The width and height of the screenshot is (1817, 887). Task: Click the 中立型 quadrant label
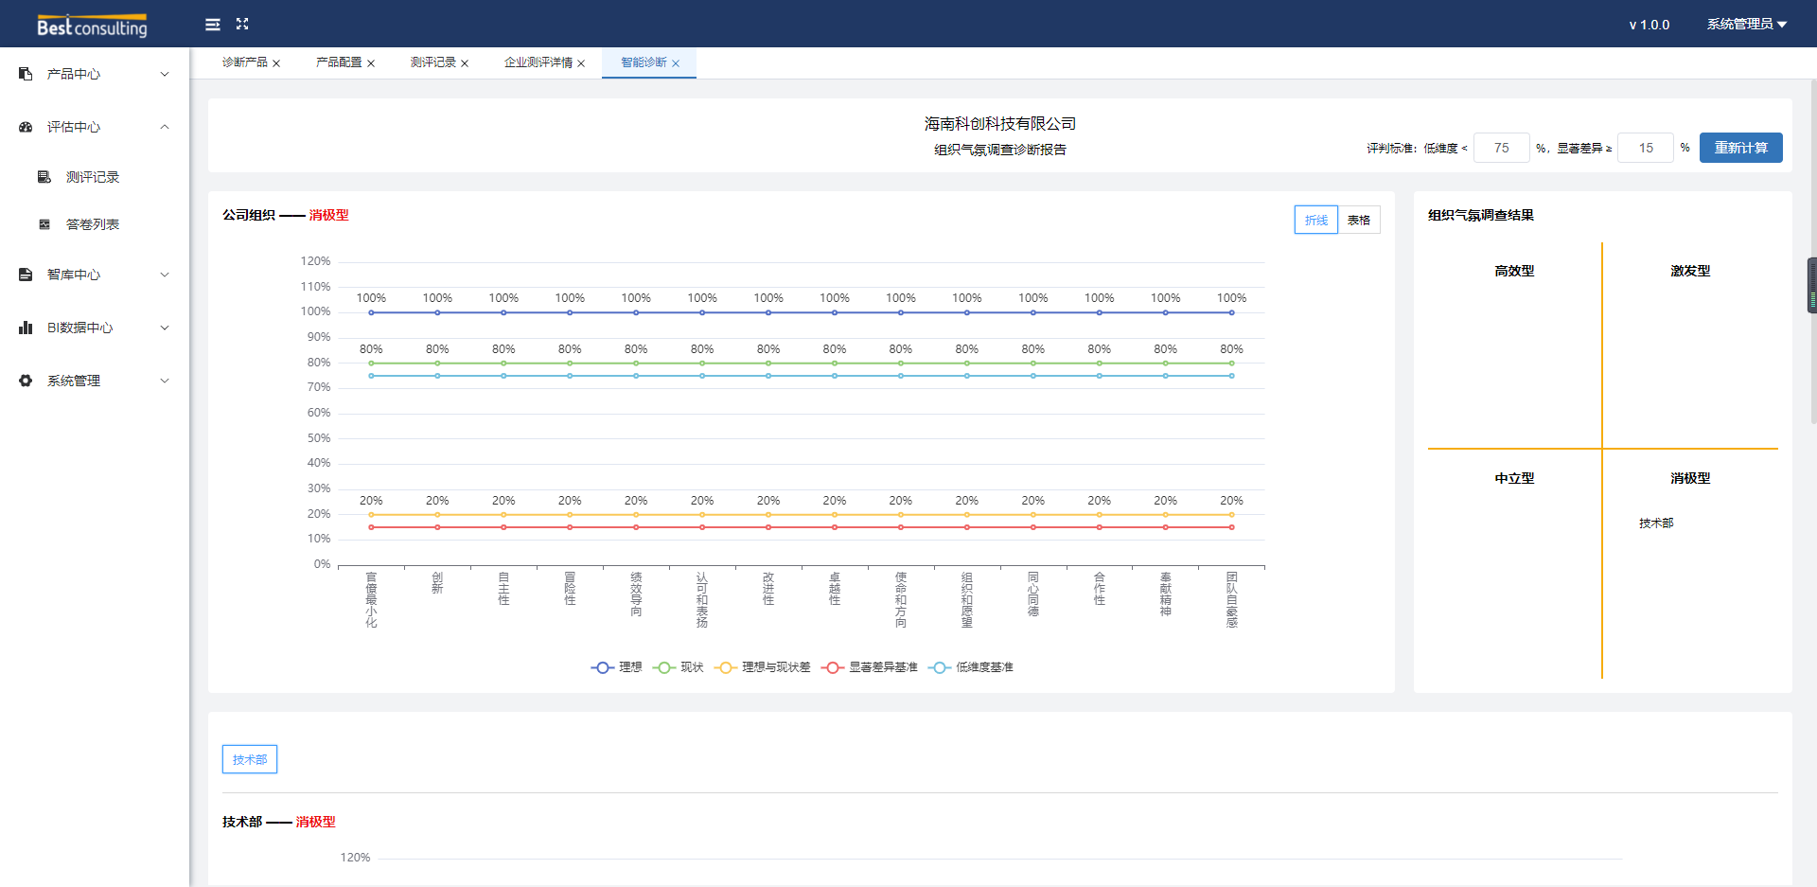1514,478
